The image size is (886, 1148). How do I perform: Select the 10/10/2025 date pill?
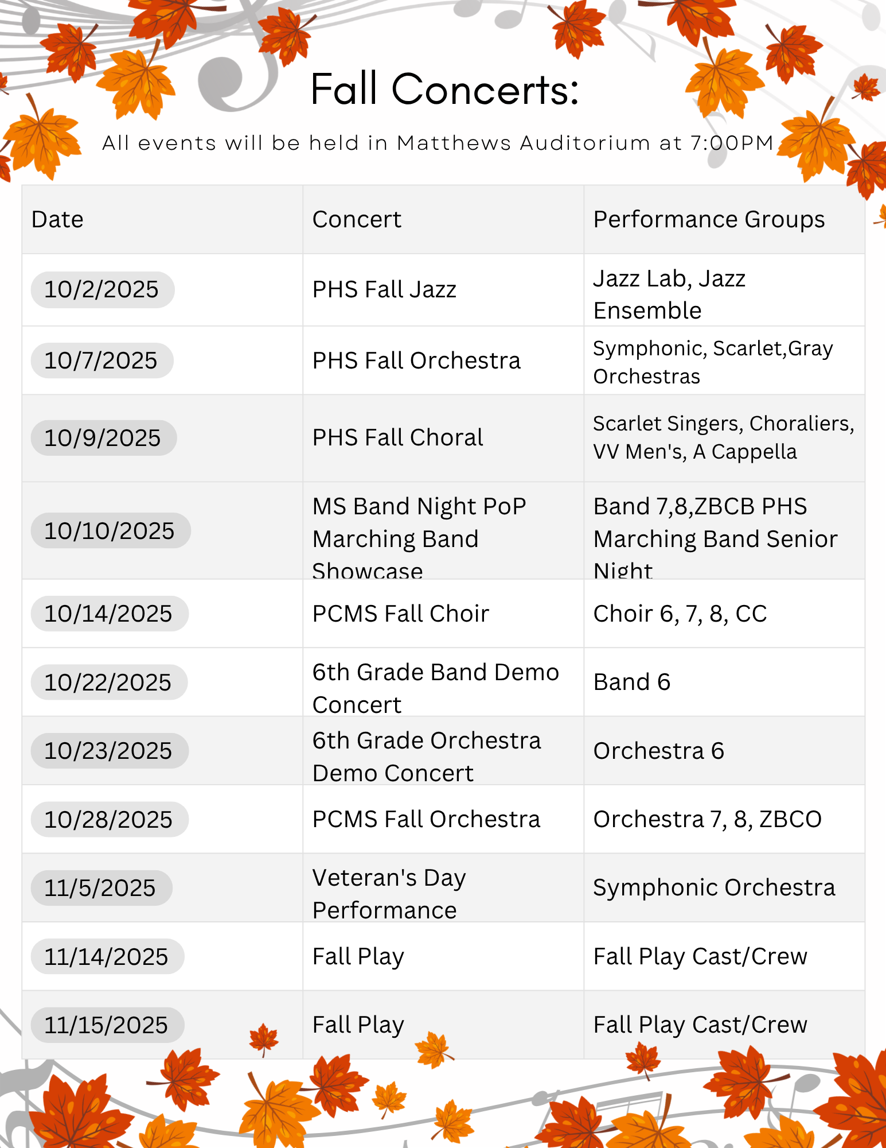tap(110, 531)
